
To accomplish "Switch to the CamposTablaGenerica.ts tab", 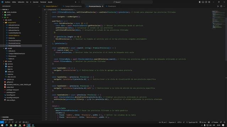I will pyautogui.click(x=73, y=6).
